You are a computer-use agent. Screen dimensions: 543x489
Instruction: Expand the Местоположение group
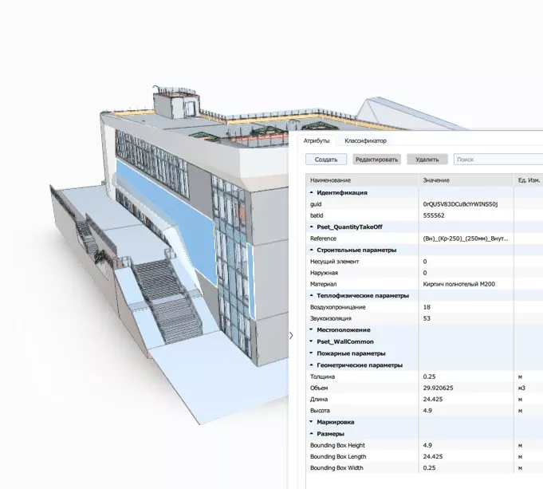tap(310, 330)
